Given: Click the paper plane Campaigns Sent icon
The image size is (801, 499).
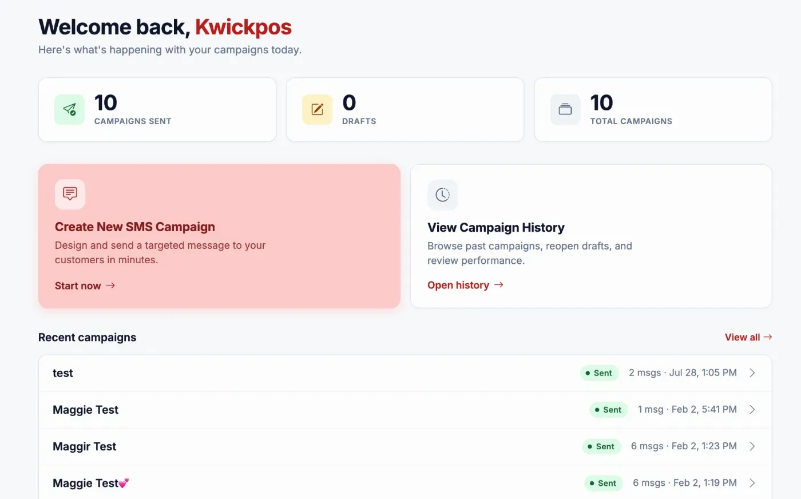Looking at the screenshot, I should coord(69,109).
